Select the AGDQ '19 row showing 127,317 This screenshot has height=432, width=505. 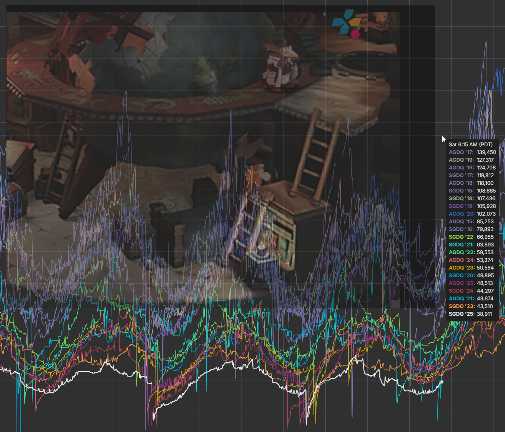pos(471,160)
